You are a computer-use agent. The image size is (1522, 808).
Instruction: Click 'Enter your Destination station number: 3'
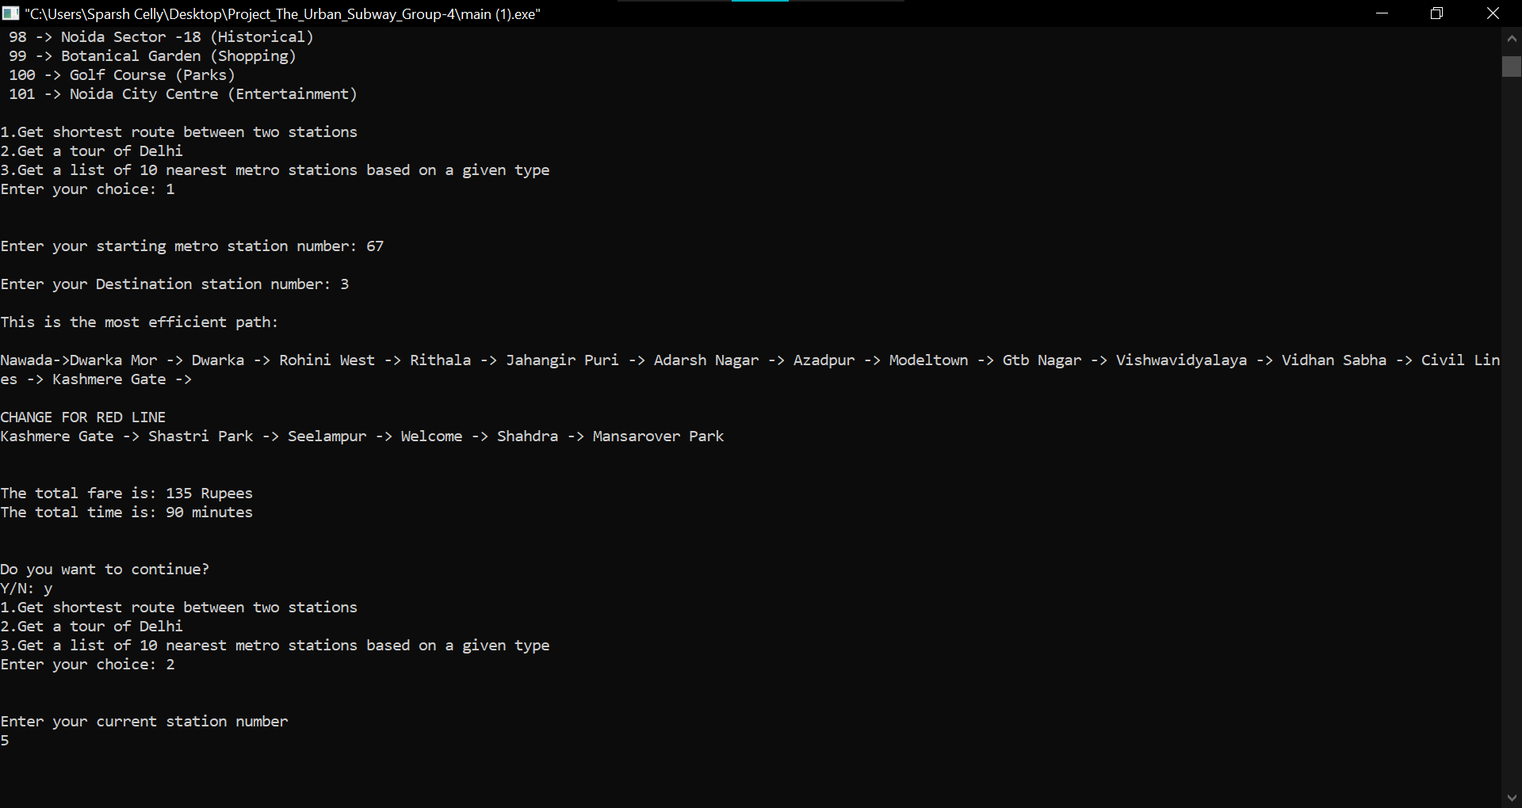point(174,284)
